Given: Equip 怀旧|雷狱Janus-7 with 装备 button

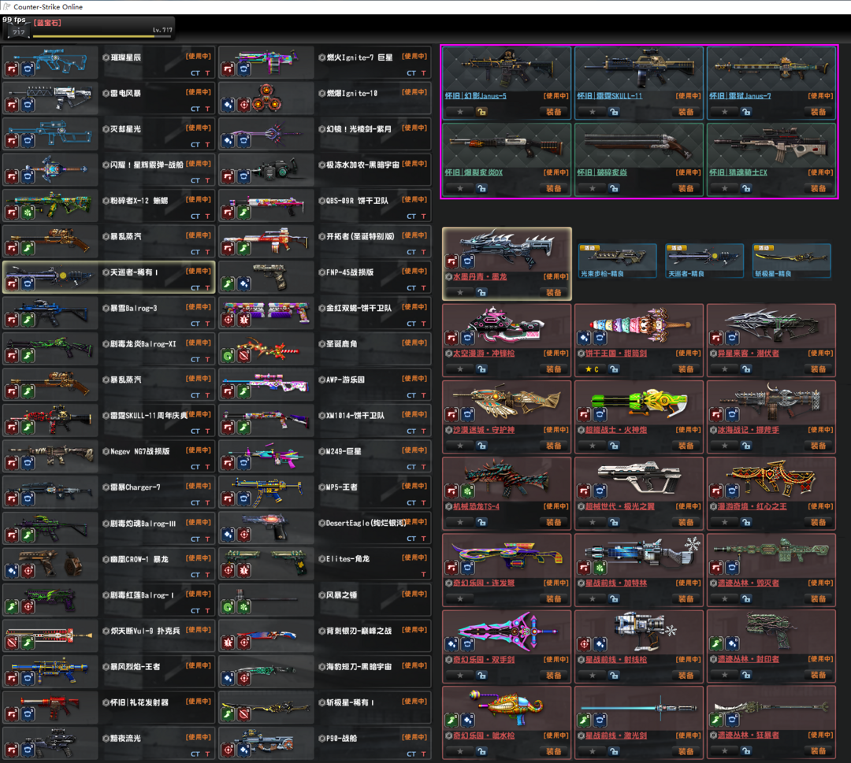Looking at the screenshot, I should click(819, 112).
